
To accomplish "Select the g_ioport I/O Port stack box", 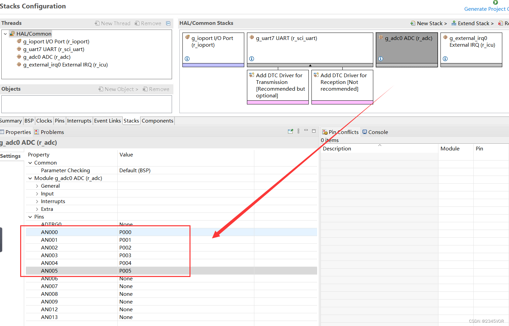I will (x=213, y=50).
